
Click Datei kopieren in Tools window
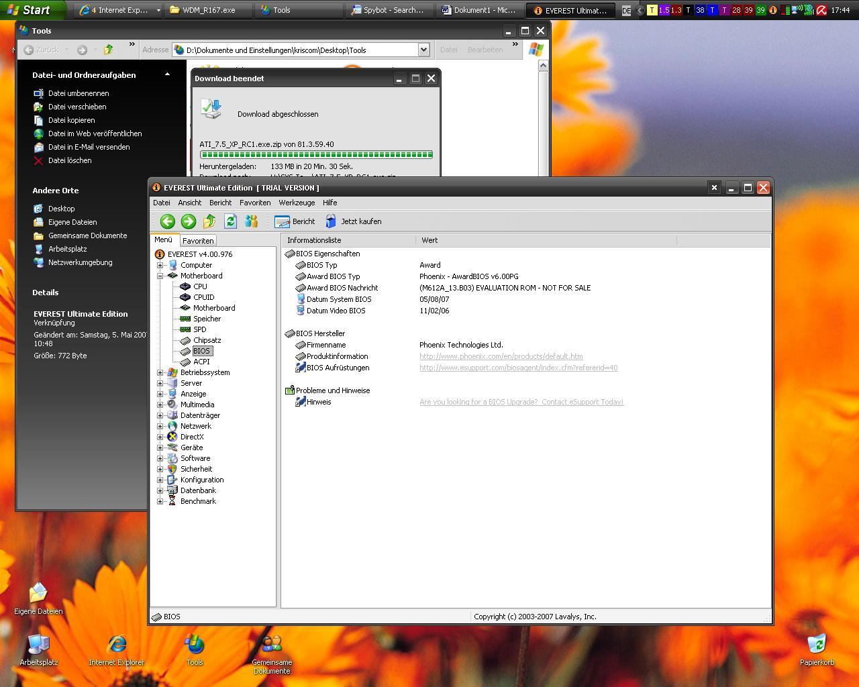(x=72, y=120)
